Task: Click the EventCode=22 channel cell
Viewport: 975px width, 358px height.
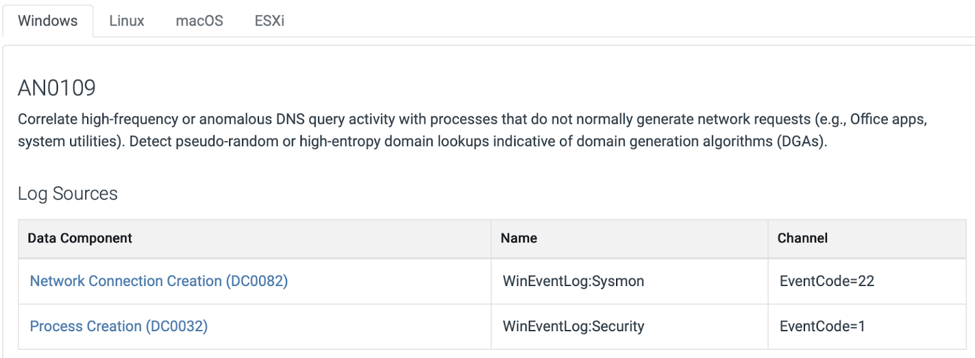Action: (826, 281)
